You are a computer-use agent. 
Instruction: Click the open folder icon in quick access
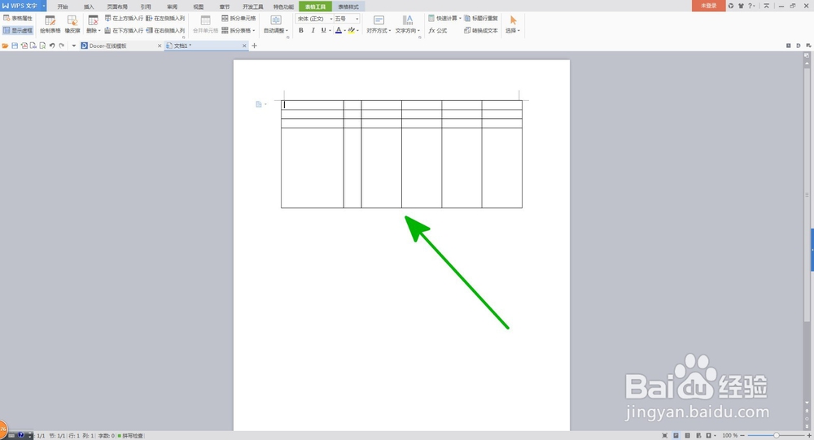point(5,46)
